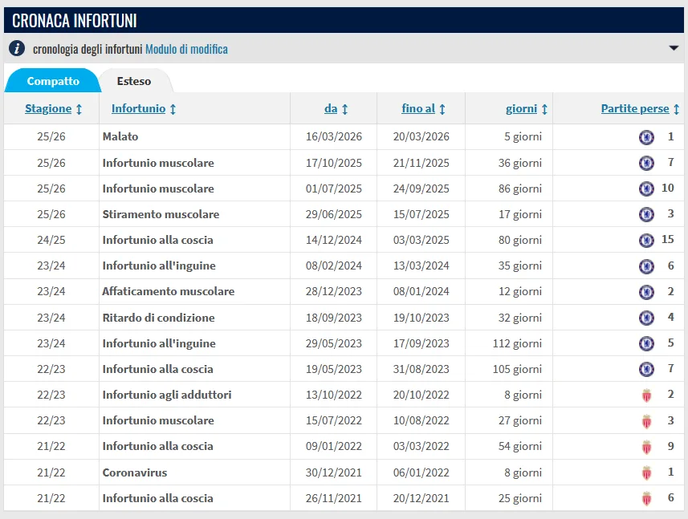This screenshot has width=688, height=519.
Task: Sort by the fino al column header
Action: click(423, 109)
